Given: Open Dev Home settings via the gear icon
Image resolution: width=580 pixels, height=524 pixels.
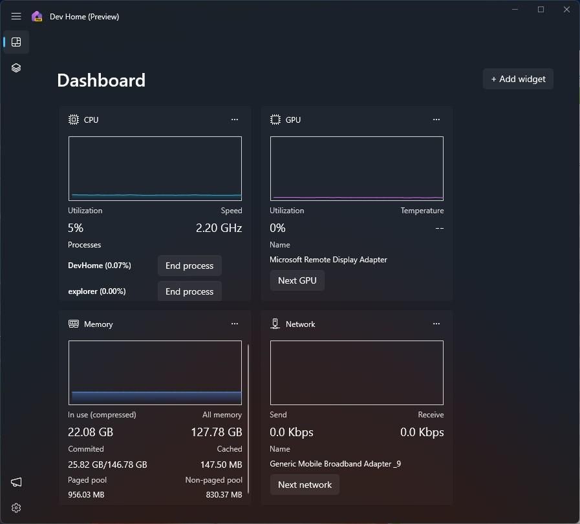Looking at the screenshot, I should tap(16, 508).
